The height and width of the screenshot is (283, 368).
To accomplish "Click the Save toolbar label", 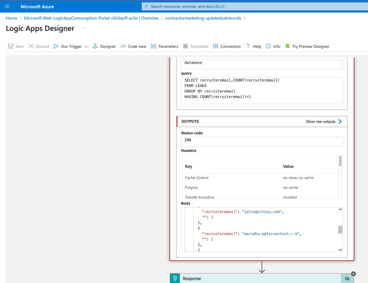I will click(x=19, y=46).
